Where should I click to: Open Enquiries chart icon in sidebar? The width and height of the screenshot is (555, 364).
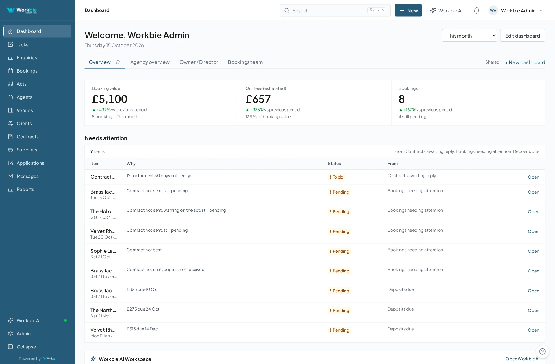[x=10, y=57]
